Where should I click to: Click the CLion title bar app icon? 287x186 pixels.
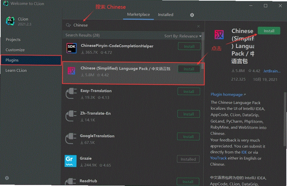click(x=6, y=3)
